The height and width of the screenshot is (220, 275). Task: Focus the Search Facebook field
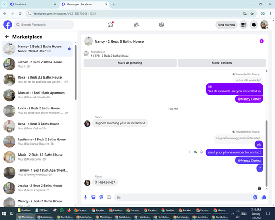point(44,25)
